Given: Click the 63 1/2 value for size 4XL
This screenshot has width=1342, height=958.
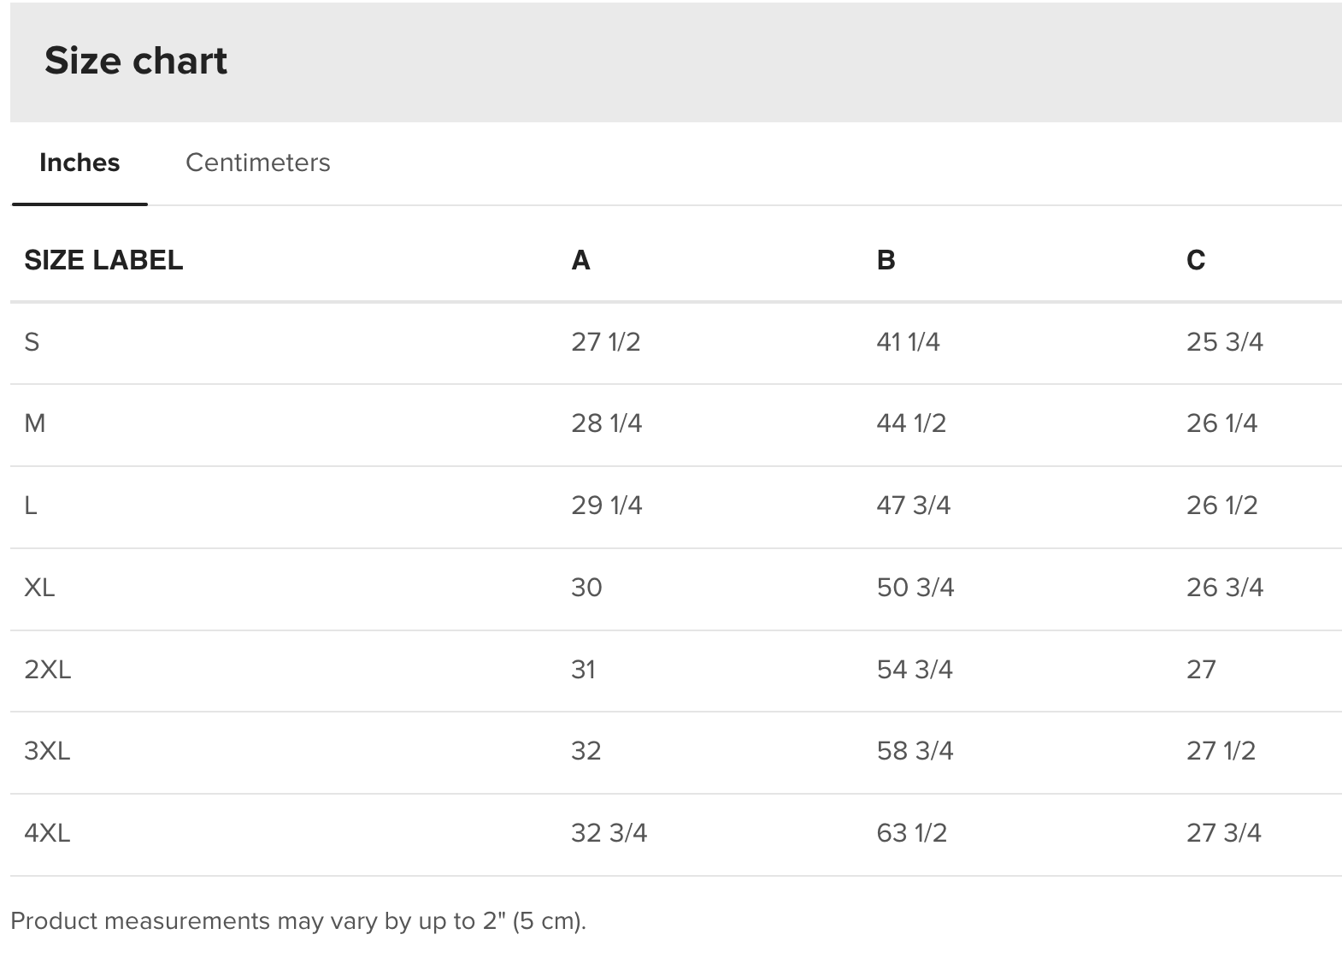Looking at the screenshot, I should pos(912,833).
